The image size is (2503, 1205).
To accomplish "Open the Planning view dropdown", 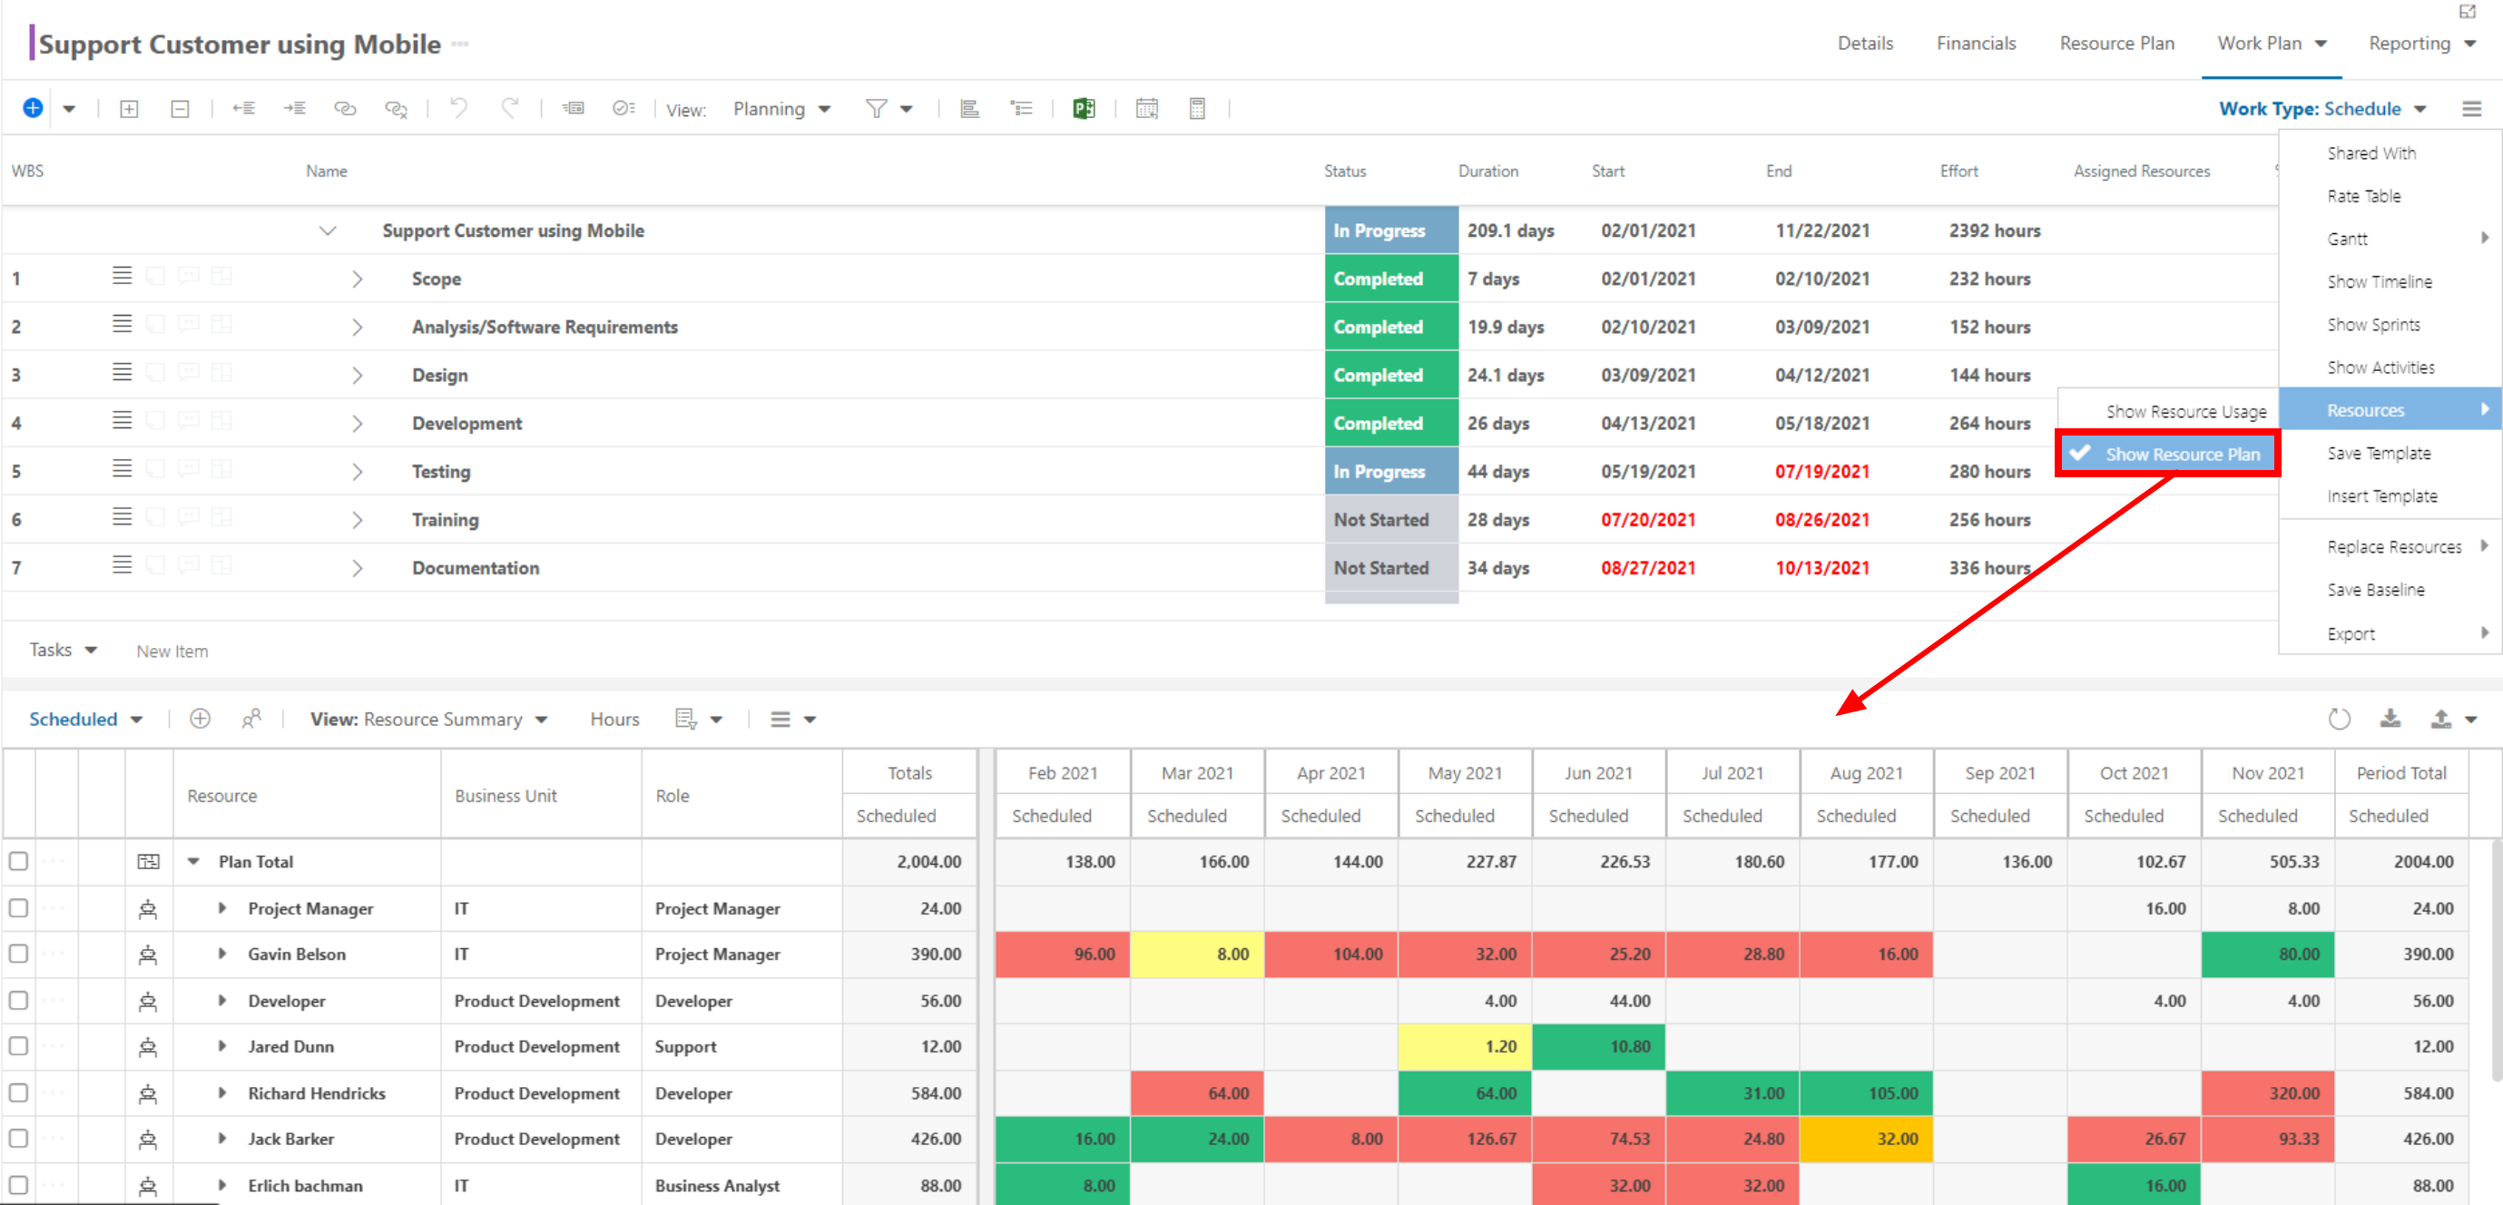I will tap(781, 109).
